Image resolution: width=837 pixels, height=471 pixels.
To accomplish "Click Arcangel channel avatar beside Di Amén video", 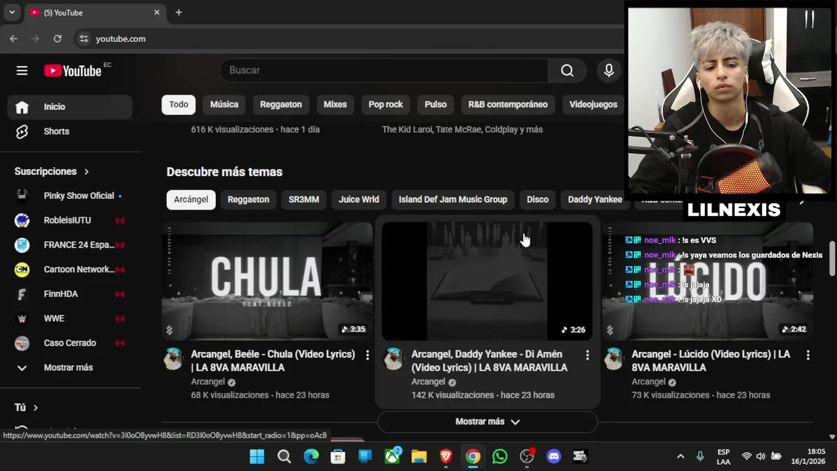I will click(393, 359).
